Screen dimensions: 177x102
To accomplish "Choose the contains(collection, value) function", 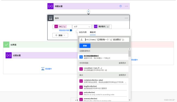I will point(103,81).
